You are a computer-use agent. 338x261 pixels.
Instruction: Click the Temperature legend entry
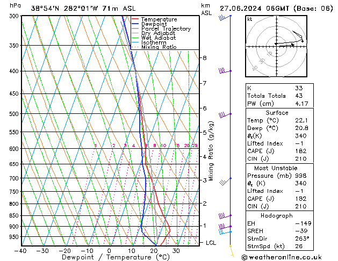[159, 19]
